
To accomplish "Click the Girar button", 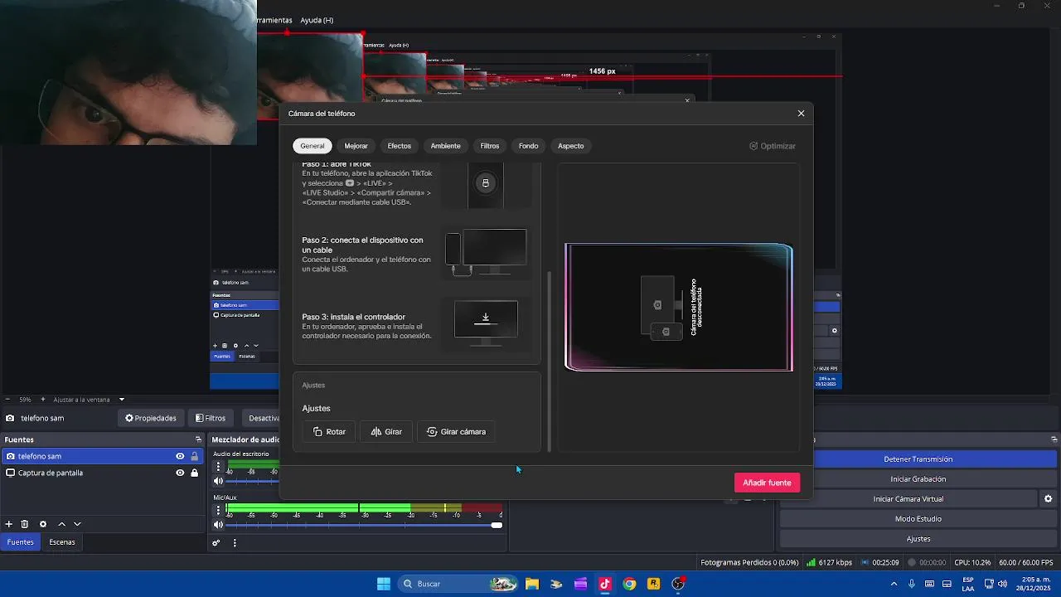I will click(x=386, y=432).
